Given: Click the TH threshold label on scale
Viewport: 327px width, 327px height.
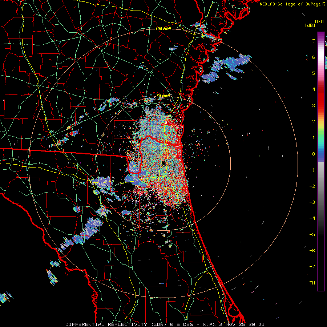Looking at the screenshot, I should click(x=312, y=283).
